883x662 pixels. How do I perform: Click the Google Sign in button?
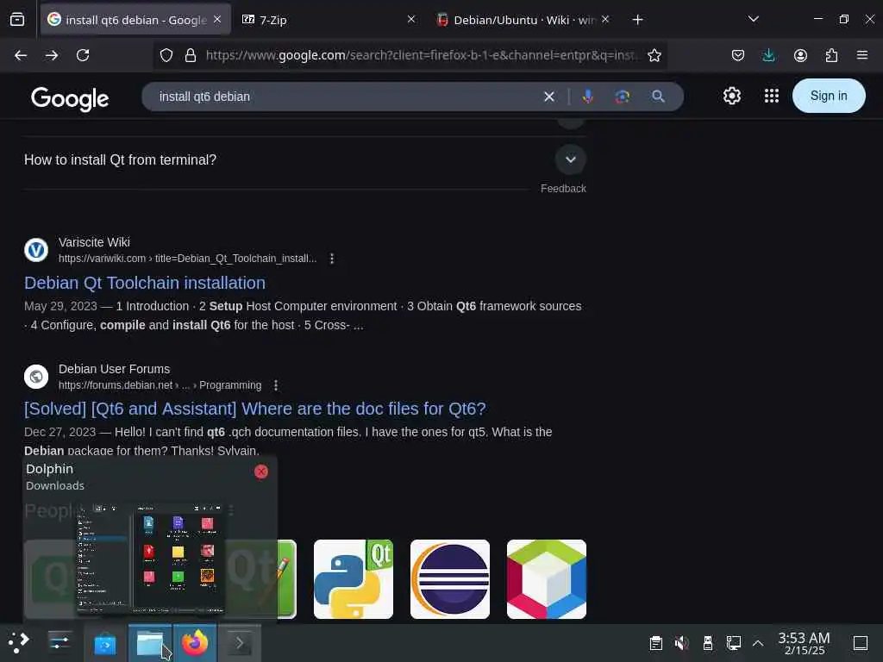[x=829, y=96]
